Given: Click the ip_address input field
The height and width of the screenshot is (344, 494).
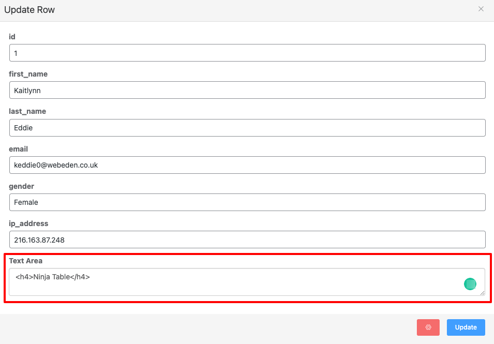Looking at the screenshot, I should coord(248,240).
